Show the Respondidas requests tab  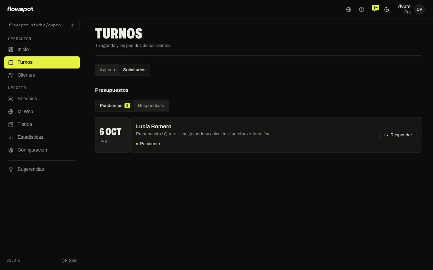pos(151,106)
